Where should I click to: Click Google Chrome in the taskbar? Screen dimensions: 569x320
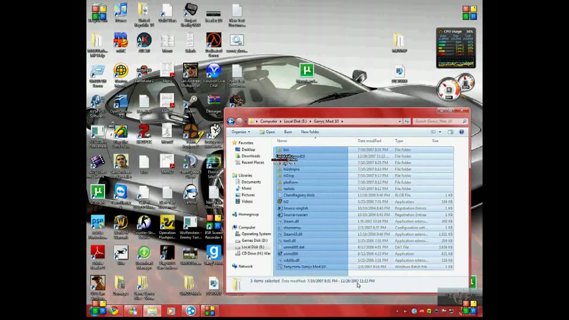[114, 311]
